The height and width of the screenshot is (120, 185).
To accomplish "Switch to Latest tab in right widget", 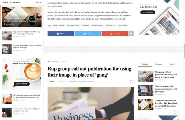I will click(x=172, y=64).
